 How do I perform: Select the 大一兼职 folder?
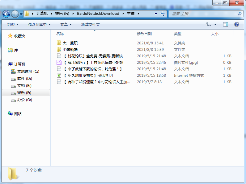[x=70, y=43]
